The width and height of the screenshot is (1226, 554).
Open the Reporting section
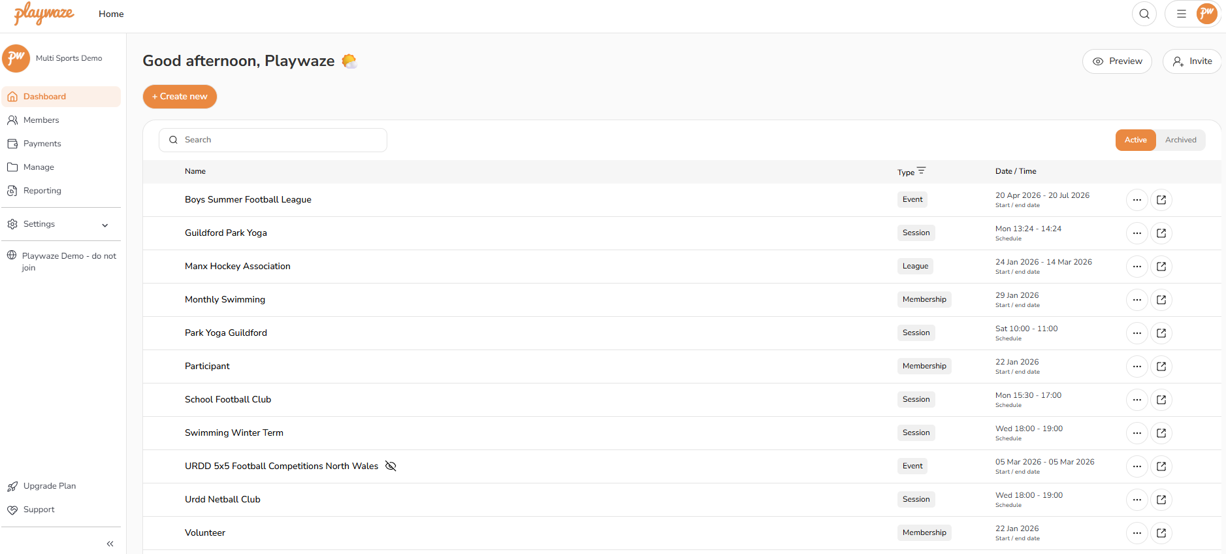pos(42,191)
